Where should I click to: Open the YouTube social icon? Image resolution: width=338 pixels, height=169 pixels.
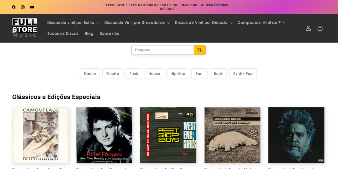(32, 7)
